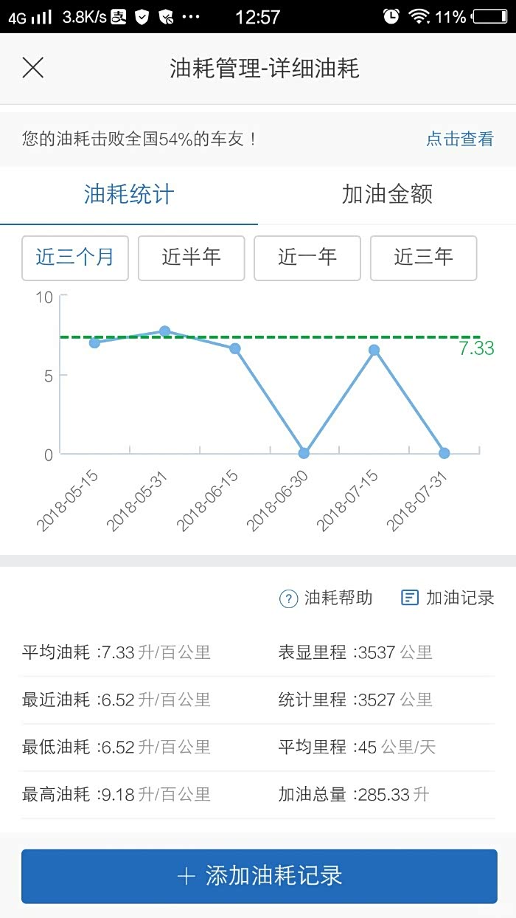Tap the shield security status icon
This screenshot has height=918, width=516.
point(142,16)
